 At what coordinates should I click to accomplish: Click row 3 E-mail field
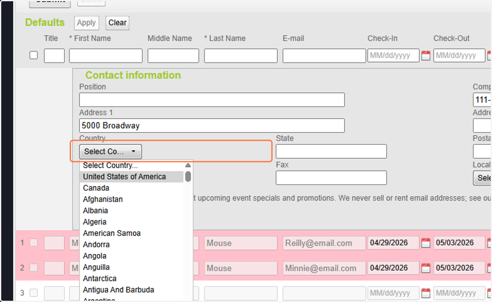[x=324, y=293]
